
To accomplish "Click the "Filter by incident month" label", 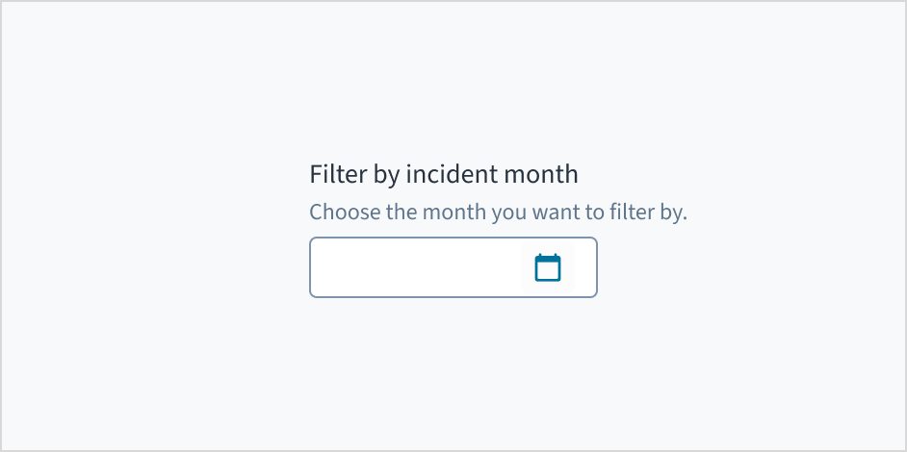I will coord(444,174).
